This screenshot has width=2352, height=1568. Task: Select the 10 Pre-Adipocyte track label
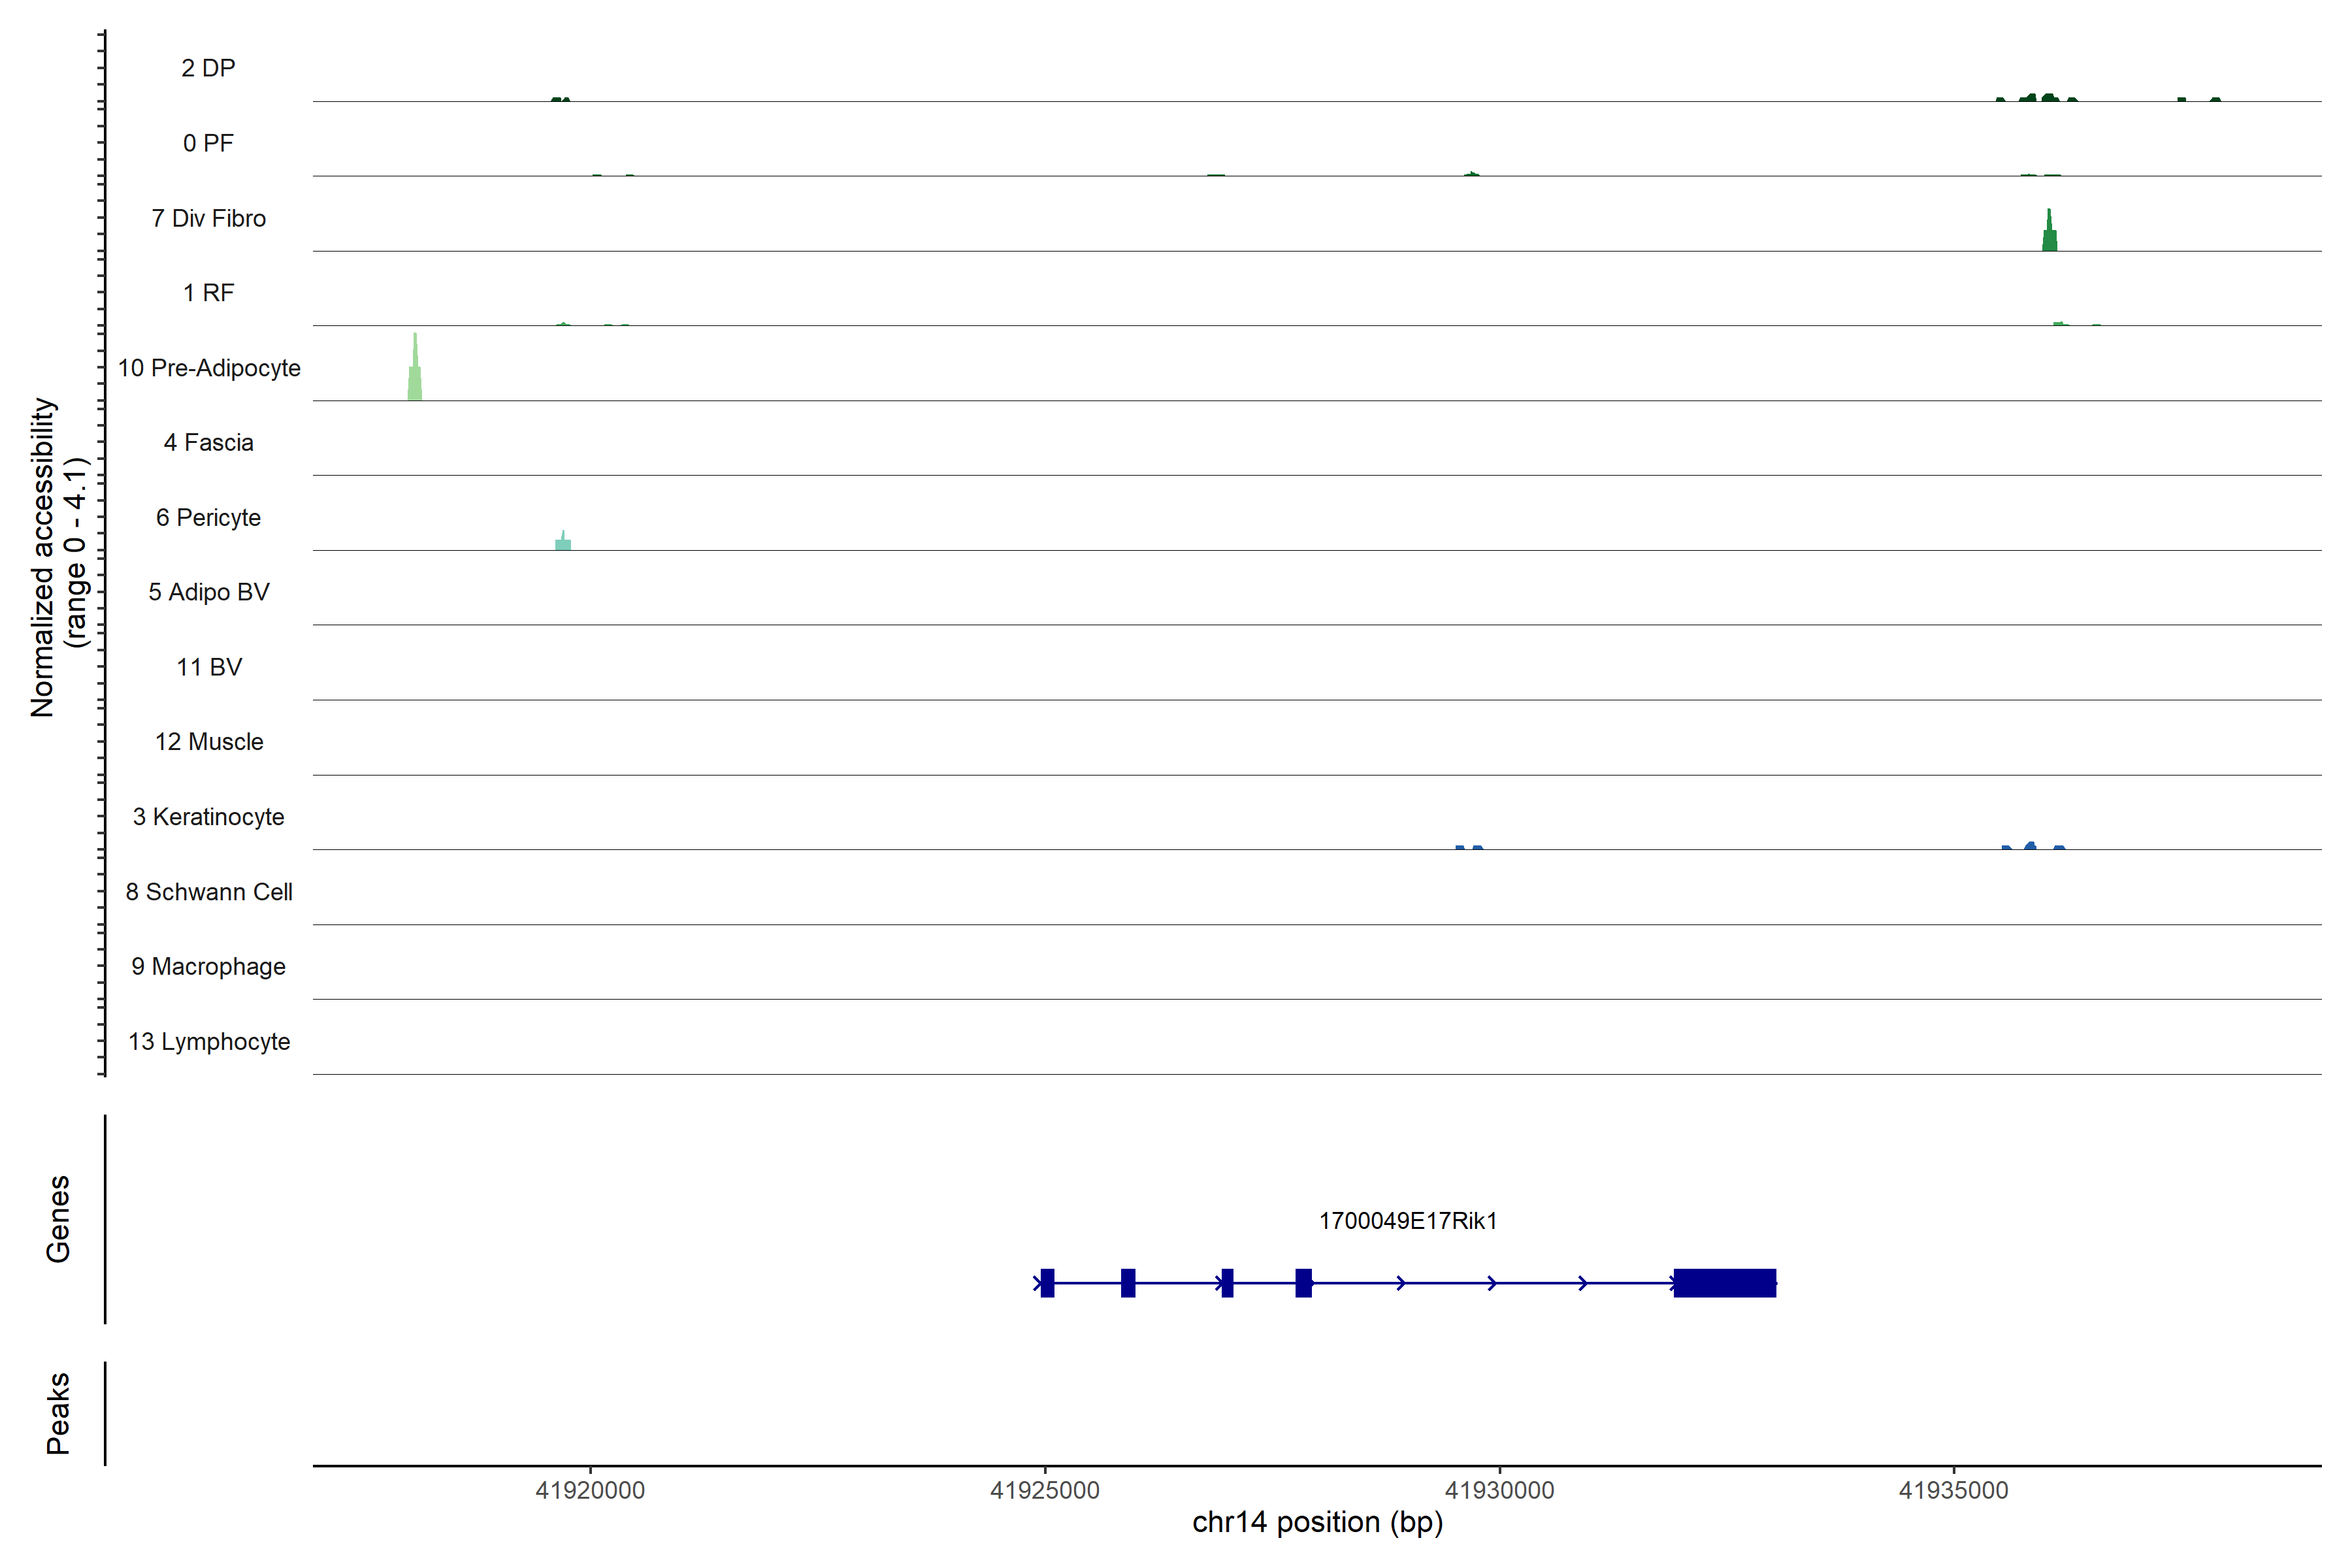(x=208, y=368)
